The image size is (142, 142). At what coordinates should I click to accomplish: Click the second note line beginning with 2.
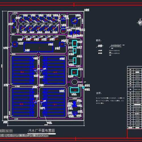tap(110, 101)
